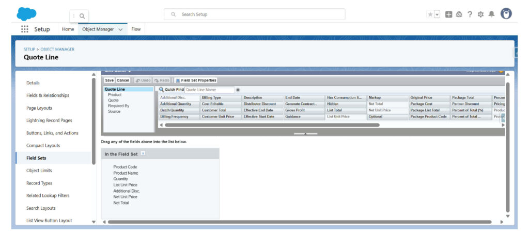Clear the Quick Find field with the X icon
The width and height of the screenshot is (529, 235).
coord(238,90)
